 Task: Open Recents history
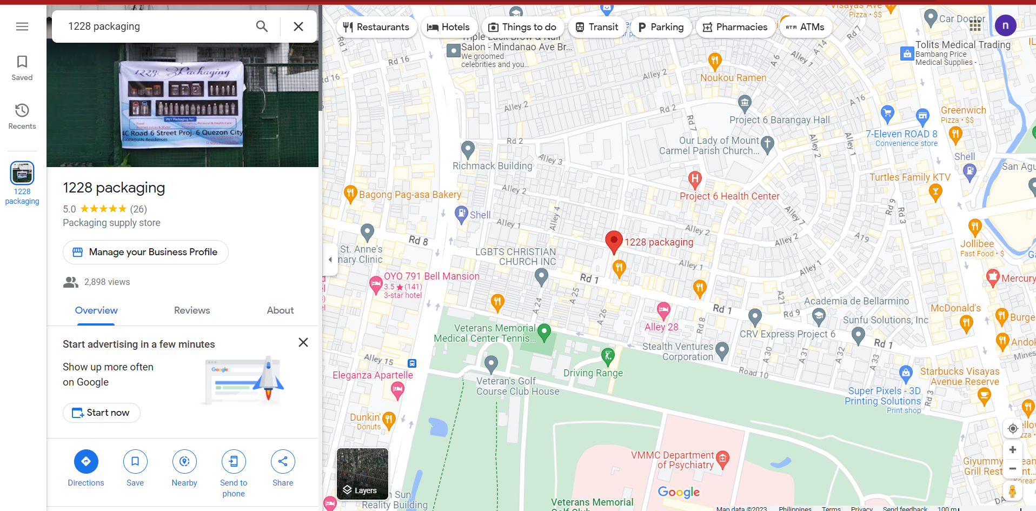[x=22, y=117]
